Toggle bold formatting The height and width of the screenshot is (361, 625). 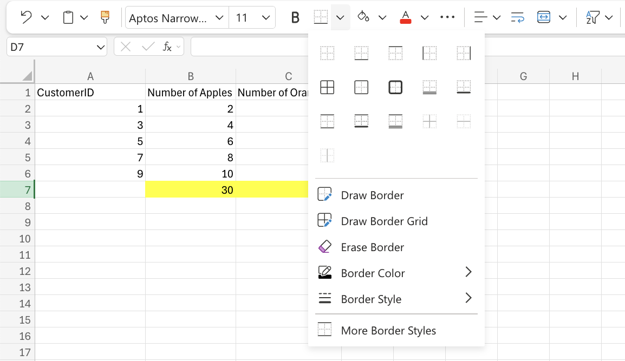295,17
